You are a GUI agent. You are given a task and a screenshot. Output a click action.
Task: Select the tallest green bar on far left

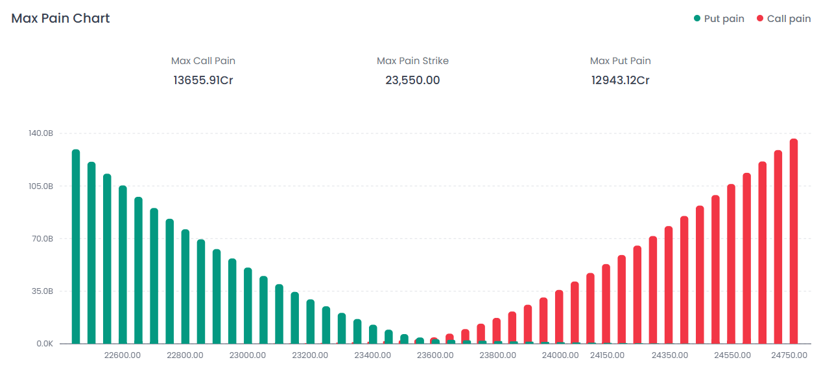pyautogui.click(x=76, y=246)
